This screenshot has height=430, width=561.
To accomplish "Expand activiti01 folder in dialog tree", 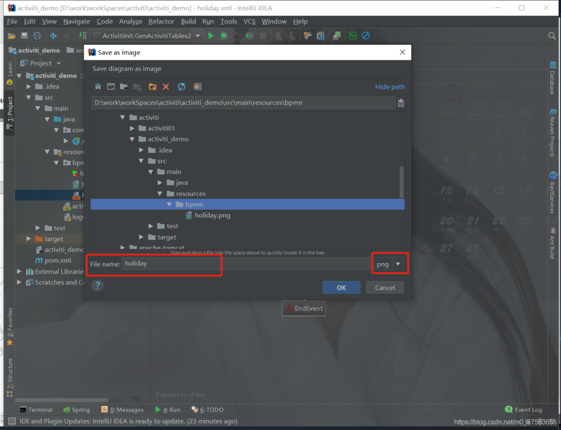I will pyautogui.click(x=132, y=128).
